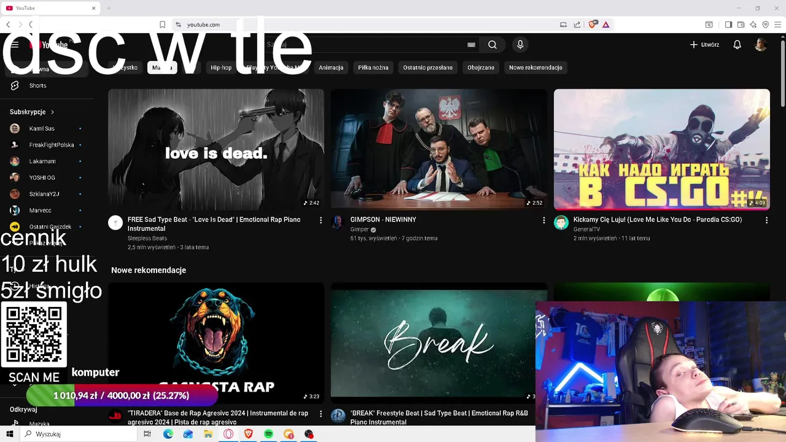Toggle the Brave sidebar panel icon
Viewport: 786px width, 442px height.
tap(728, 25)
